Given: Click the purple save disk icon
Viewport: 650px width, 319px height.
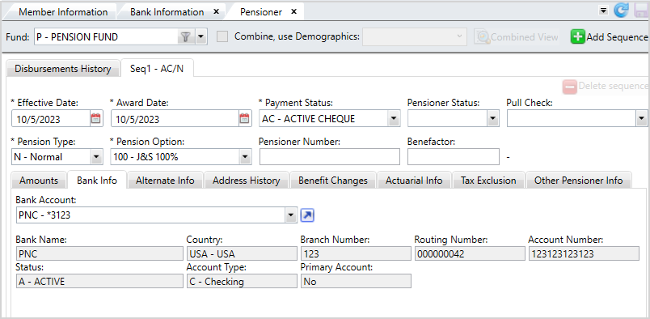Looking at the screenshot, I should [x=642, y=11].
